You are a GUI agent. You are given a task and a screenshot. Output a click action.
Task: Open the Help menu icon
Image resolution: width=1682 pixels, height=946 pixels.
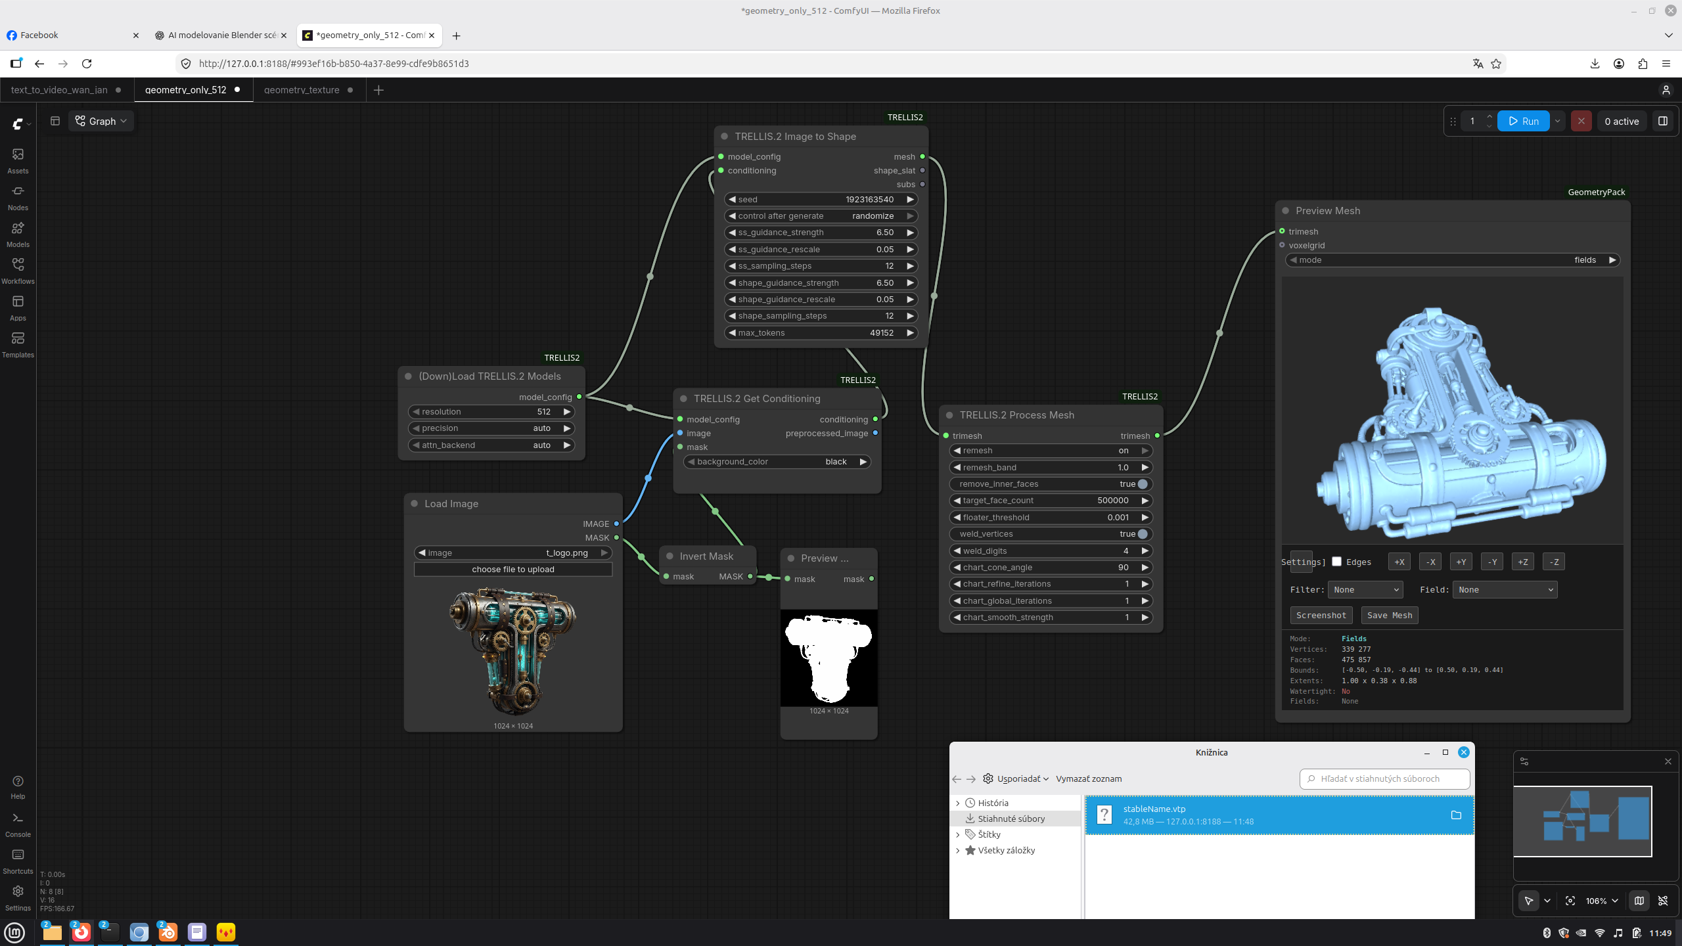[18, 786]
